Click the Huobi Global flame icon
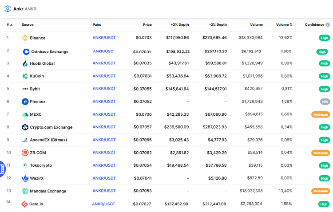333x212 pixels. point(25,63)
